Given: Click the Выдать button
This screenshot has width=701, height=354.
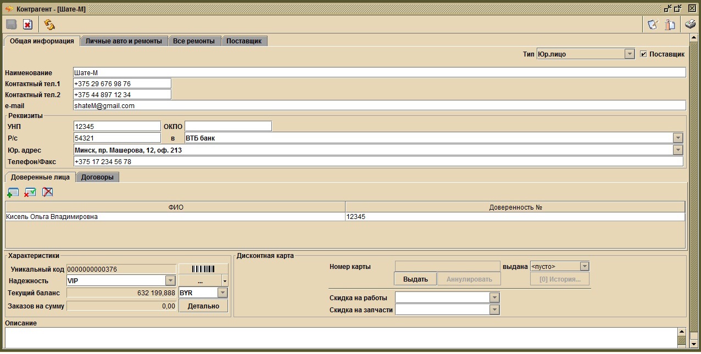Looking at the screenshot, I should 415,279.
